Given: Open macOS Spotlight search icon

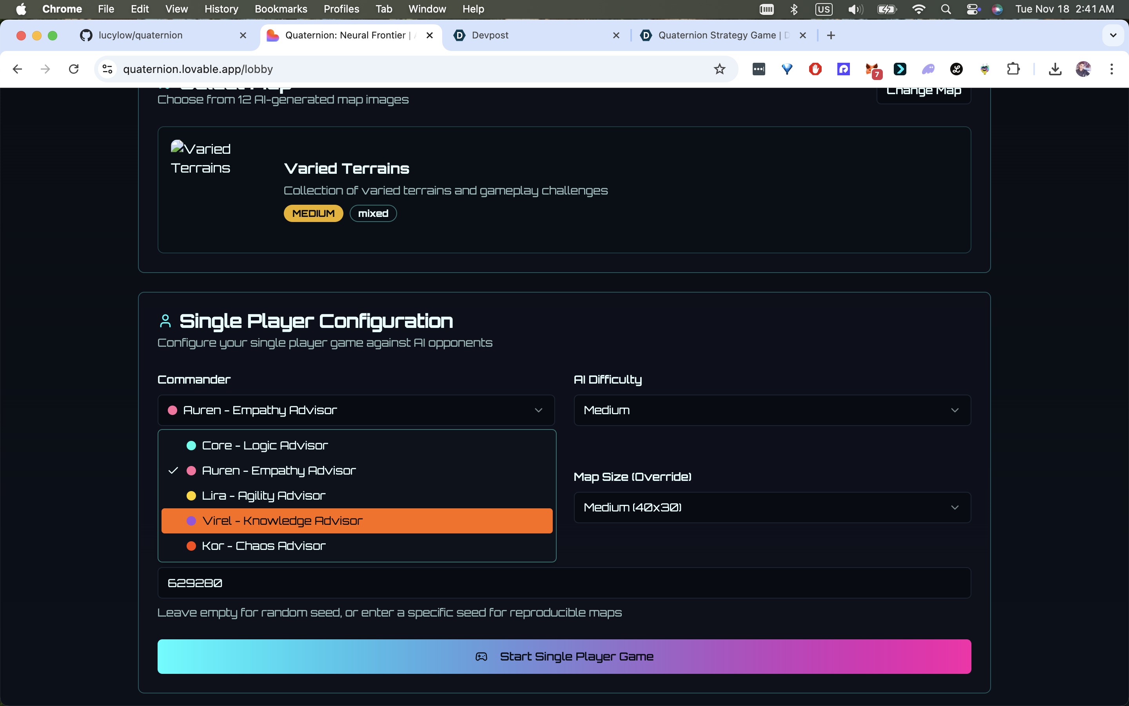Looking at the screenshot, I should 945,9.
